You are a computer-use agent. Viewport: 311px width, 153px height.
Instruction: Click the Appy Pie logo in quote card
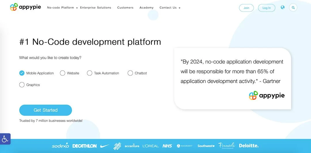point(267,95)
